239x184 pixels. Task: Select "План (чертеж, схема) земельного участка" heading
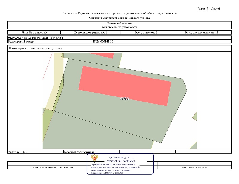35,48
